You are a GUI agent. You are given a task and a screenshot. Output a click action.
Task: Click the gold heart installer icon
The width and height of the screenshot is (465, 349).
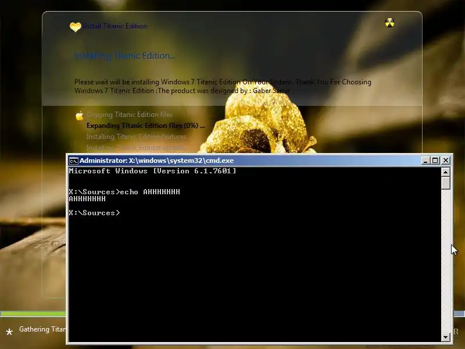click(76, 27)
